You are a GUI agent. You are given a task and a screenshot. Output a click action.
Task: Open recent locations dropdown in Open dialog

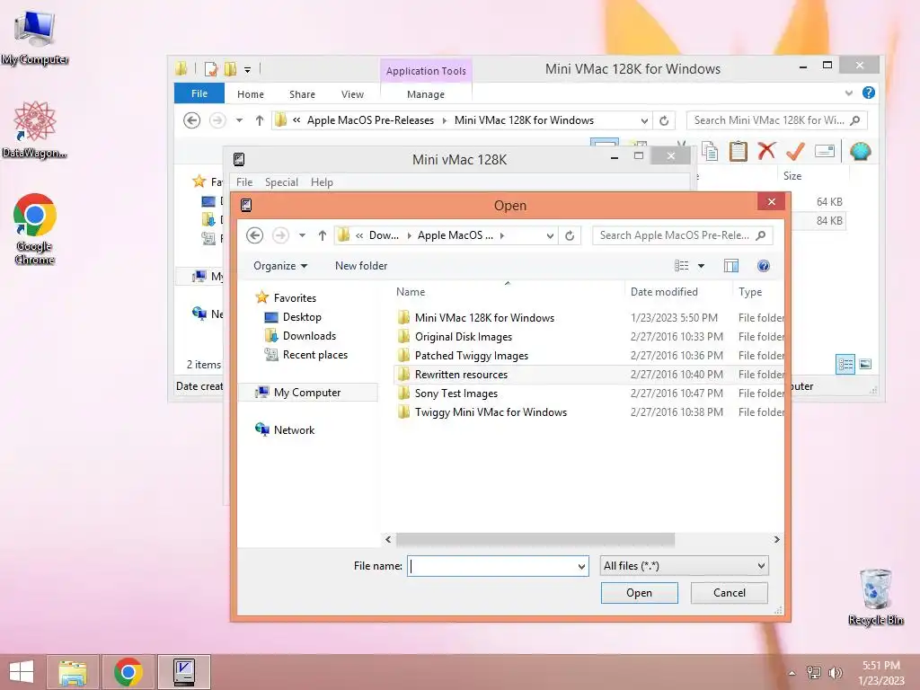(302, 235)
